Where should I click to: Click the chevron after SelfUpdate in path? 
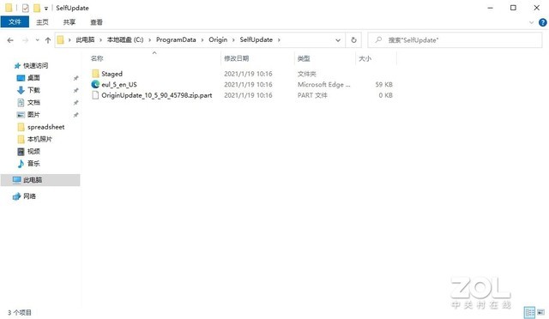279,40
